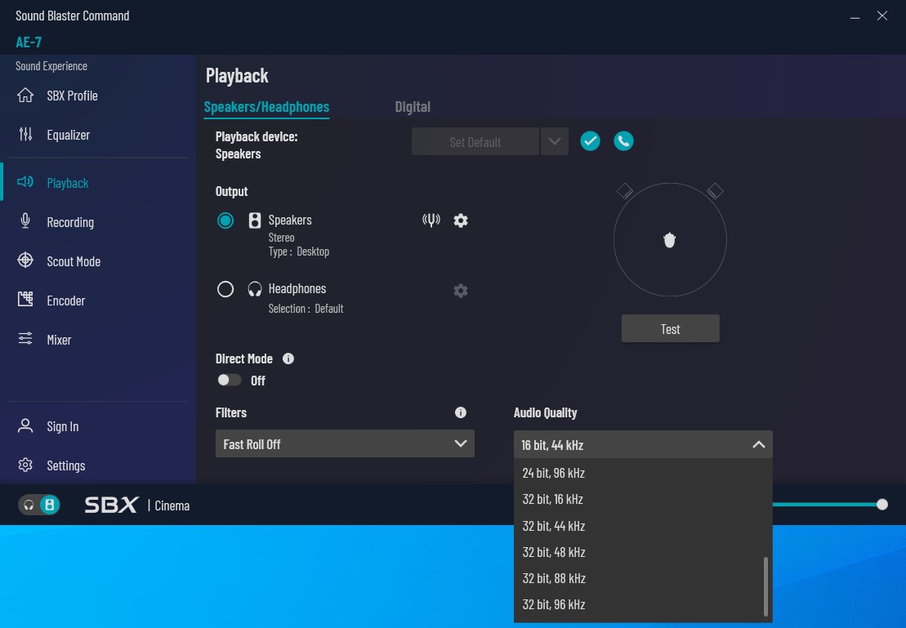Go to the Recording section
This screenshot has width=906, height=628.
70,222
